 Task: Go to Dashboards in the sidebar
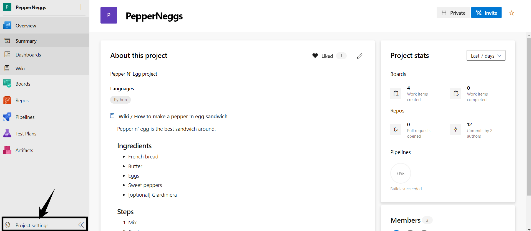[x=45, y=55]
